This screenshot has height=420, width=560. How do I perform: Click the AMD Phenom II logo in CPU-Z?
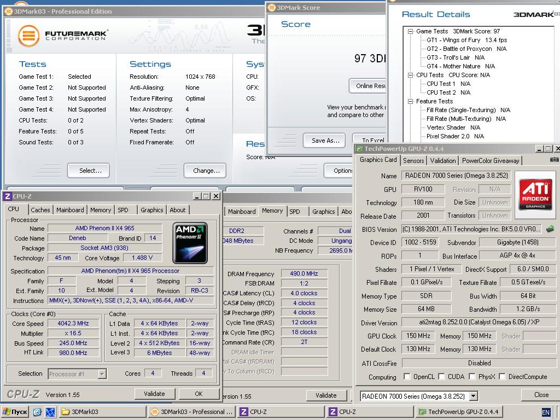pos(190,243)
